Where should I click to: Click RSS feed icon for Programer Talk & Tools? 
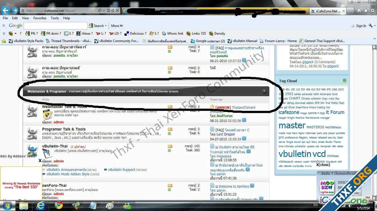click(170, 129)
